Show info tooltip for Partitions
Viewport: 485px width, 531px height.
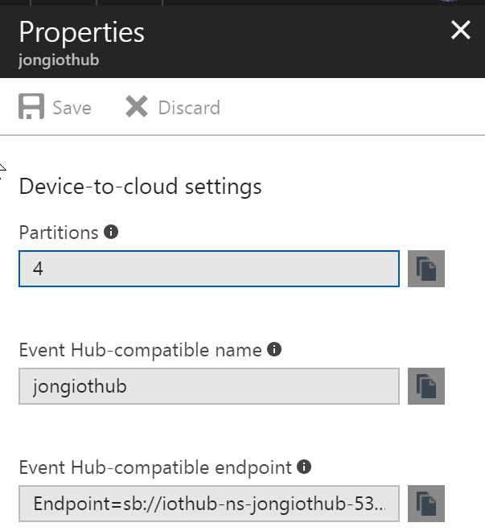click(x=112, y=233)
